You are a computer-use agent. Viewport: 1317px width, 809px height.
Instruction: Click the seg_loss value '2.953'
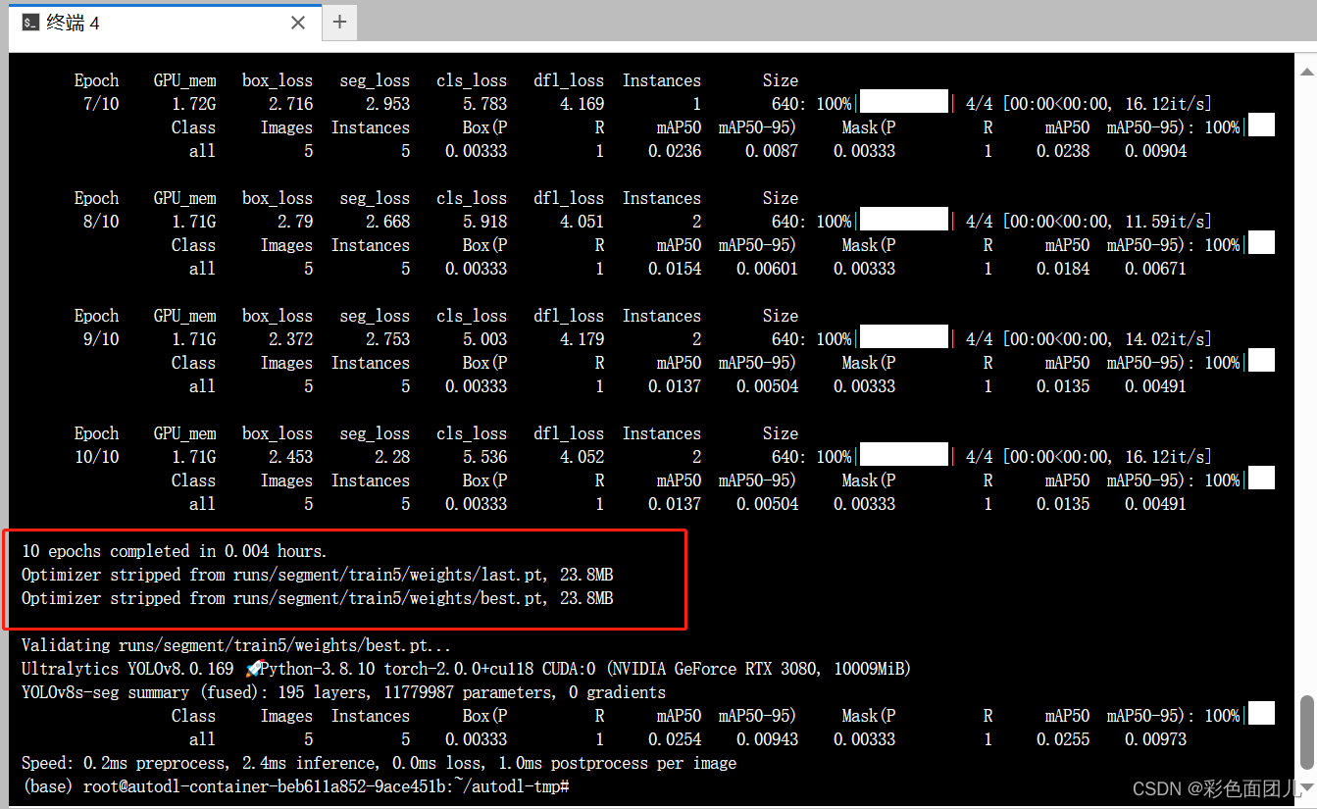click(x=388, y=104)
